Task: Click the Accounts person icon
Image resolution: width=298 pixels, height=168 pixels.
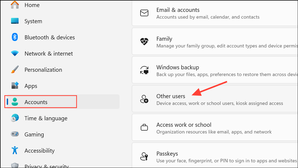Action: pos(15,102)
